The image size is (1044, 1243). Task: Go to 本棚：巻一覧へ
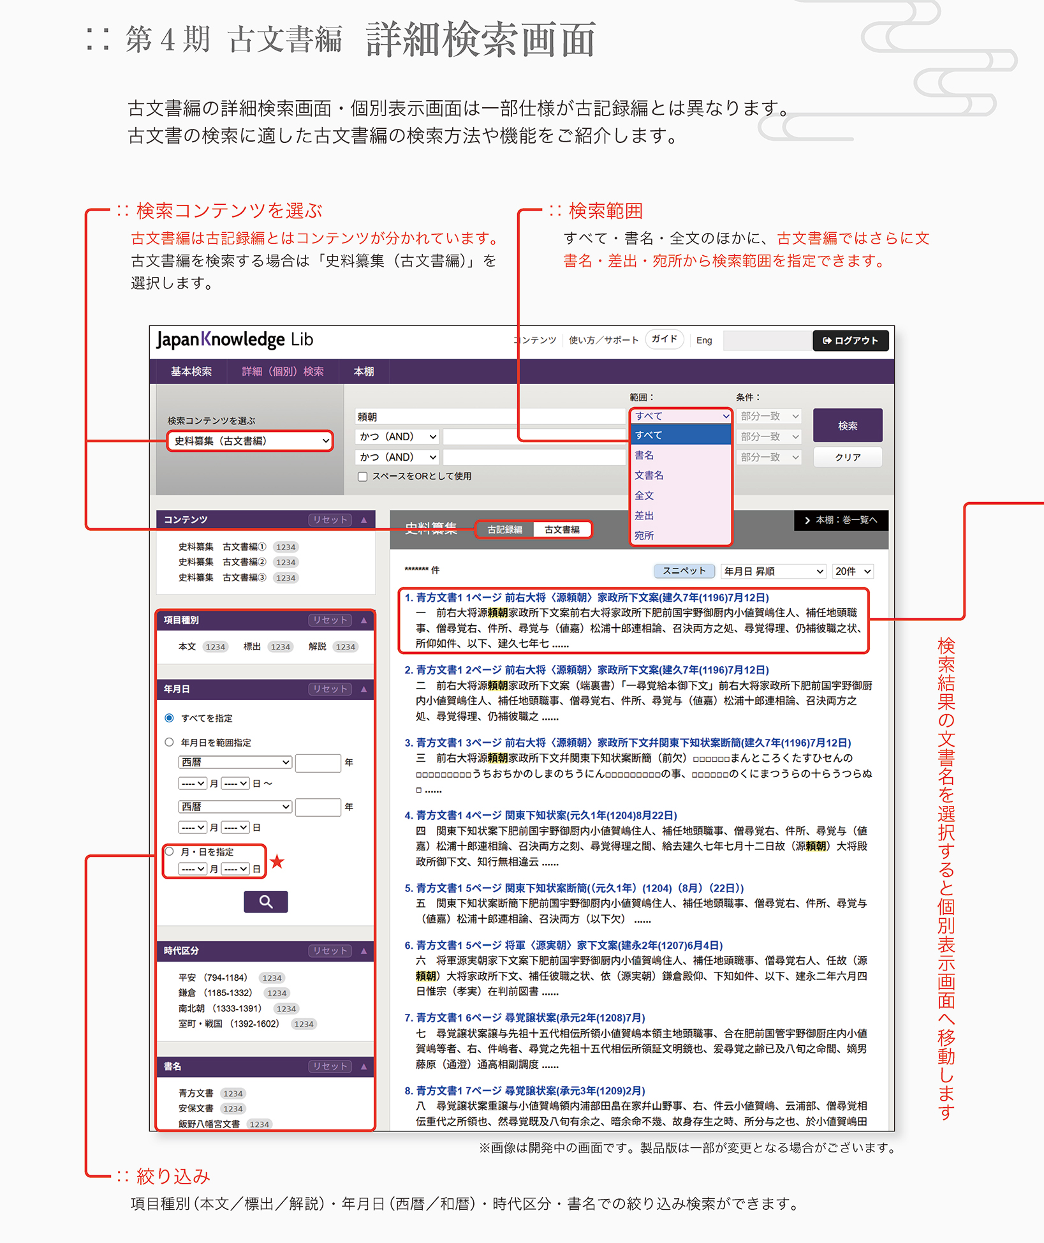coord(841,520)
